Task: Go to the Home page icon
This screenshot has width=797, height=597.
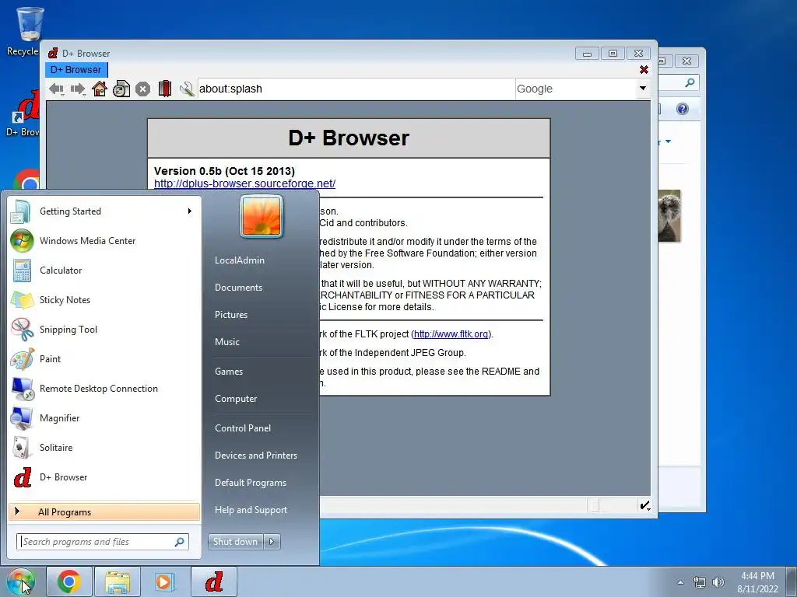Action: 100,89
